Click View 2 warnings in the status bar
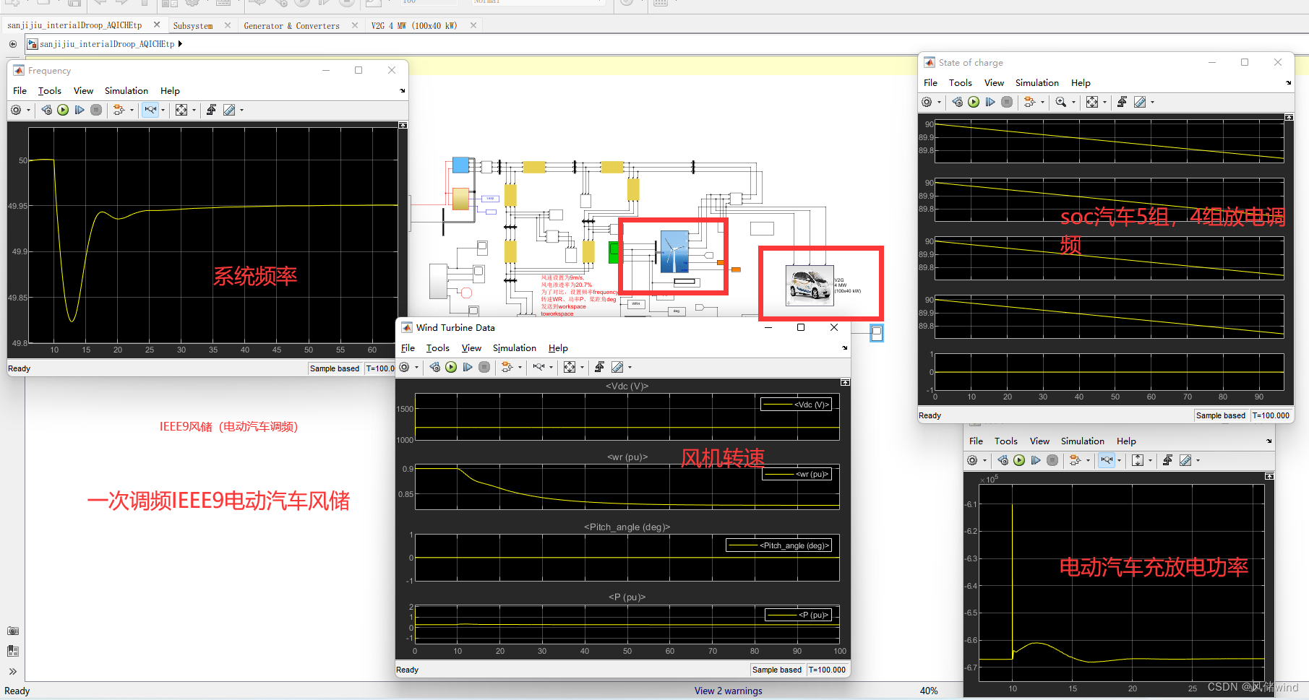This screenshot has height=700, width=1309. point(728,691)
